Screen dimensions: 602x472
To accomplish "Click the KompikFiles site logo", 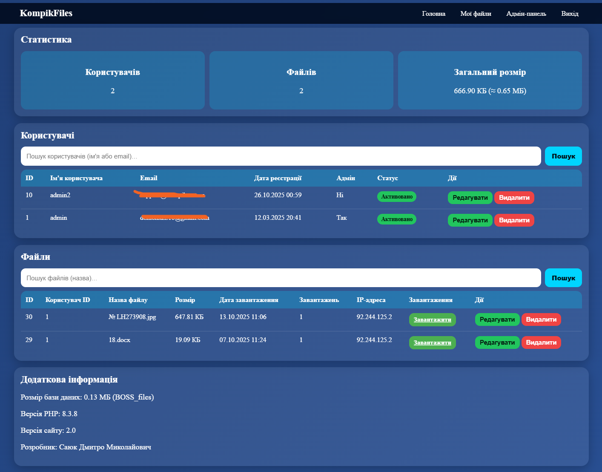I will click(46, 13).
